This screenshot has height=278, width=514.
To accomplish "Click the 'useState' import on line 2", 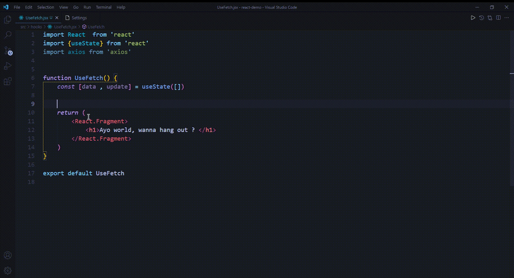I will 85,43.
